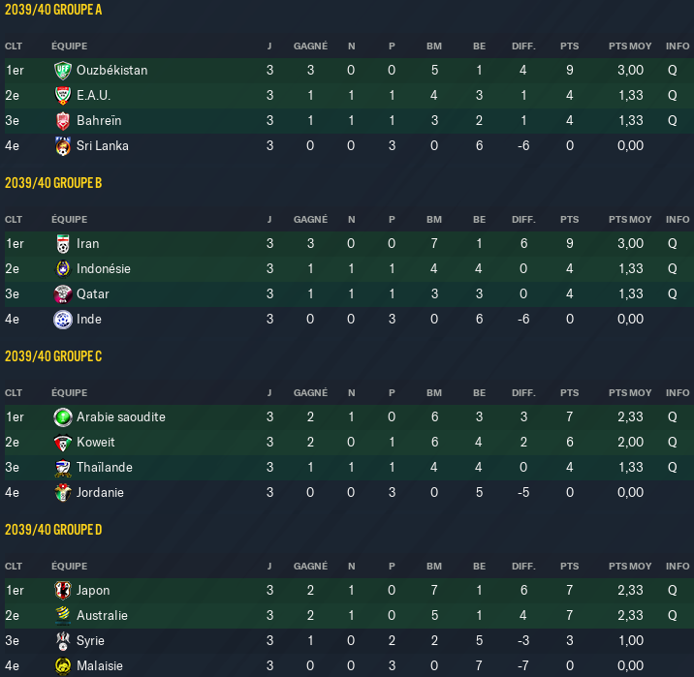694x677 pixels.
Task: Click the Sri Lanka team crest
Action: point(63,146)
